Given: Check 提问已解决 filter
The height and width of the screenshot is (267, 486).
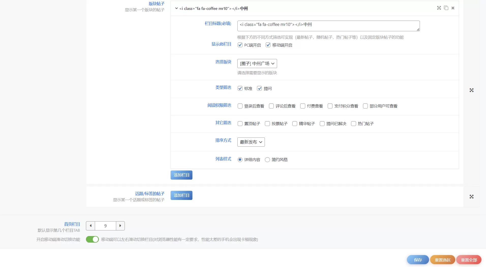Looking at the screenshot, I should click(x=322, y=123).
